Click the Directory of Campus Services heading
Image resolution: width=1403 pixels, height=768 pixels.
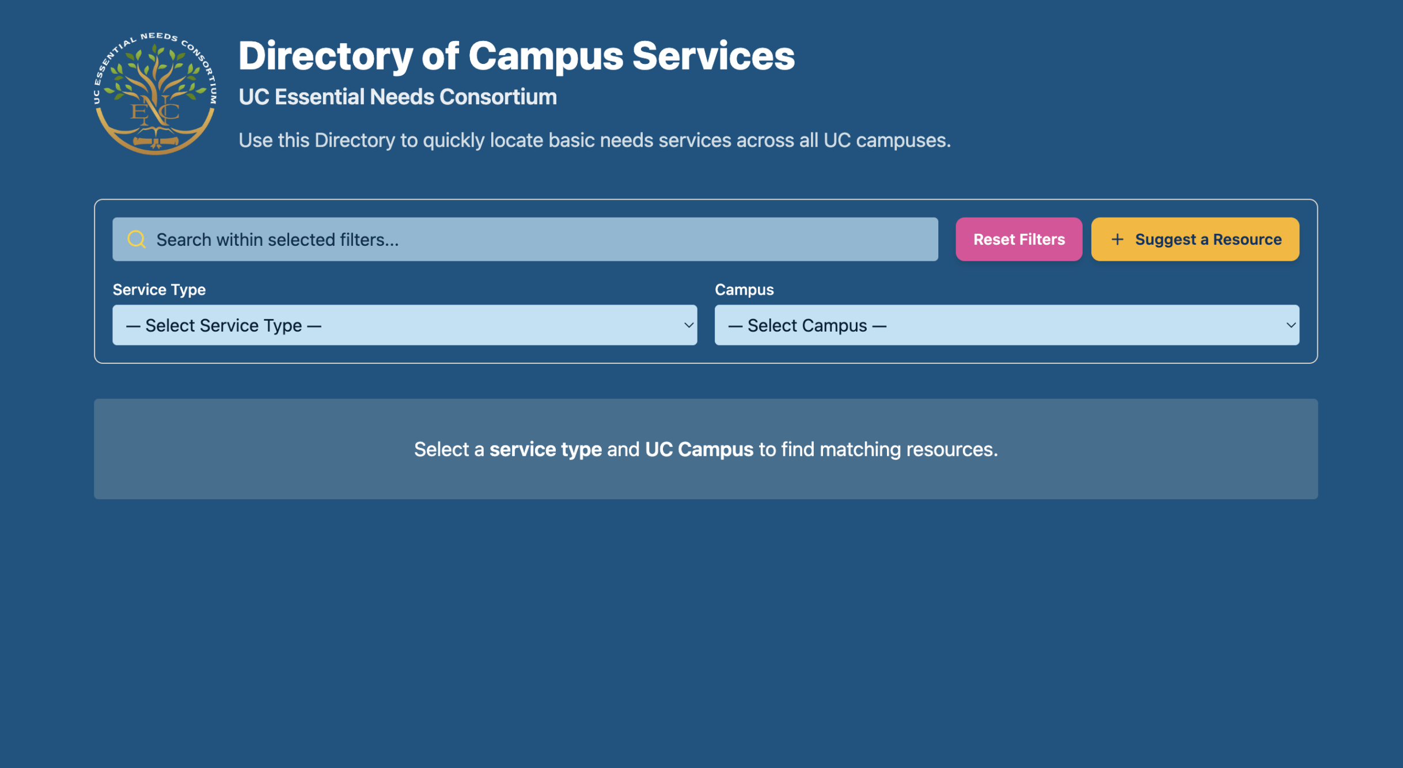point(517,55)
